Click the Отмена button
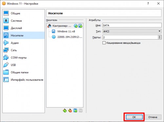Screen dimensions: 164x122 point(153,117)
